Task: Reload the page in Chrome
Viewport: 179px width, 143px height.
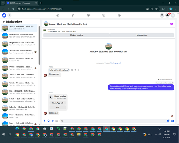Action: coord(13,9)
